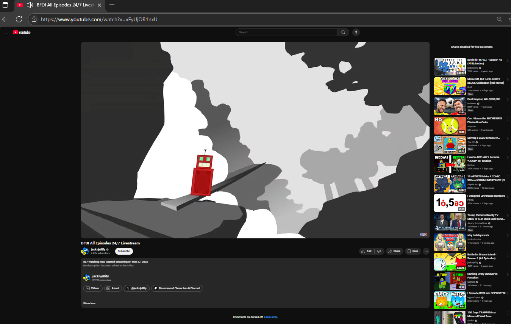This screenshot has width=511, height=324.
Task: Share the livestream
Action: click(394, 251)
